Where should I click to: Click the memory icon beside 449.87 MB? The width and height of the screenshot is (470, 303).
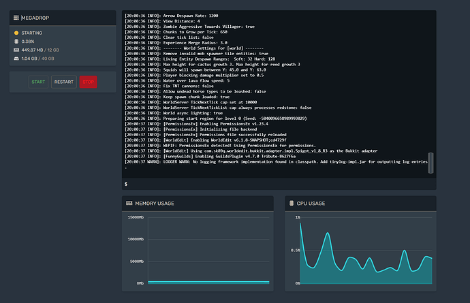16,50
